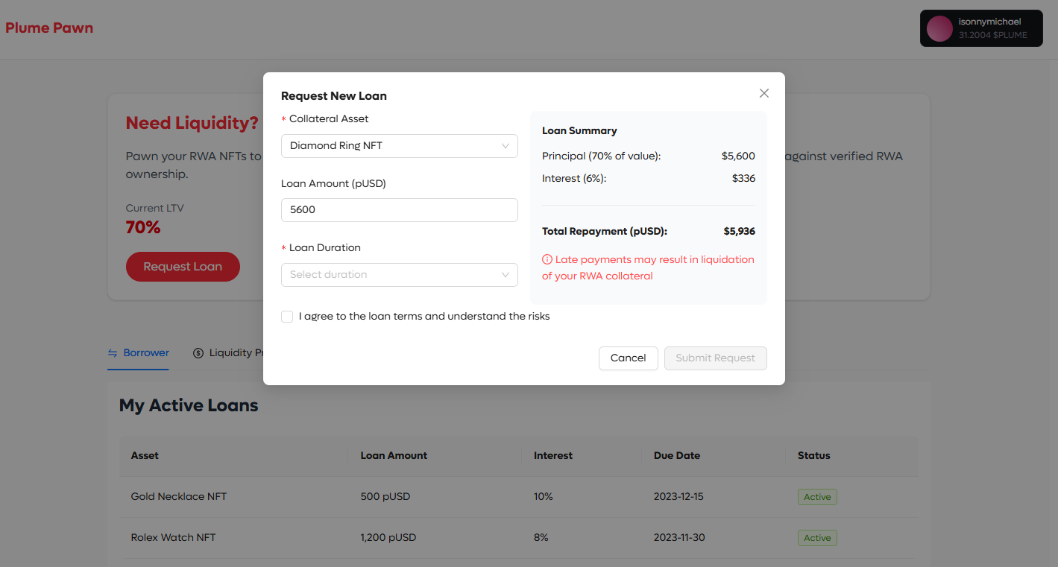Open the isonnymichael wallet account badge

coord(981,28)
